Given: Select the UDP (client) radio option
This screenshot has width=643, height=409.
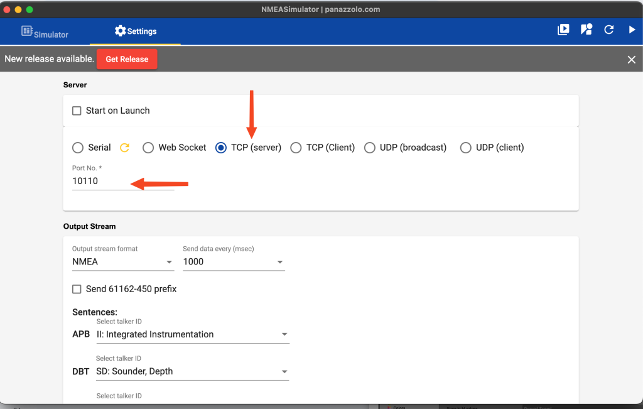Looking at the screenshot, I should click(x=465, y=148).
